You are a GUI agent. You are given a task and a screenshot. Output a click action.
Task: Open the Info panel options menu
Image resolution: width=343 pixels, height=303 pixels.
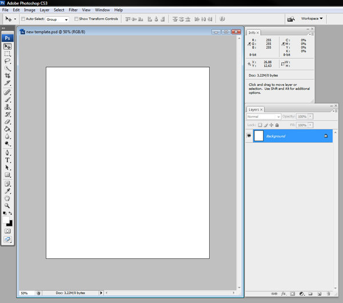(x=312, y=34)
